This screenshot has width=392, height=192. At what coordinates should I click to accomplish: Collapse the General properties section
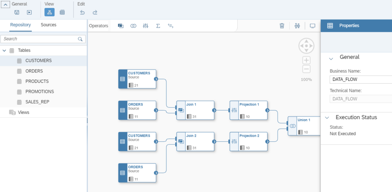coord(331,58)
